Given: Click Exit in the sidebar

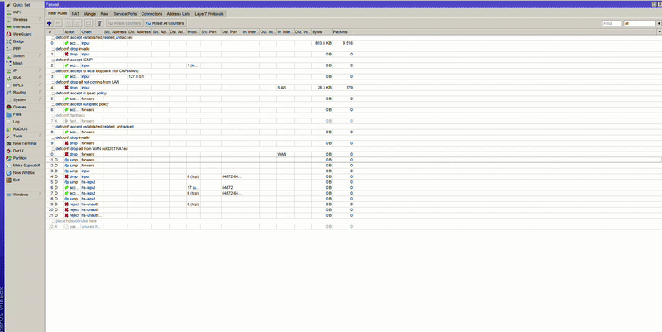Looking at the screenshot, I should pyautogui.click(x=16, y=180).
